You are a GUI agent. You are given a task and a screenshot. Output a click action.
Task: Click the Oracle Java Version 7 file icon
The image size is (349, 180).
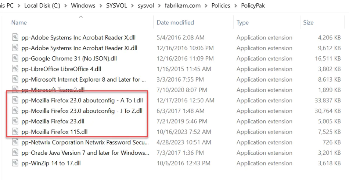coord(15,153)
